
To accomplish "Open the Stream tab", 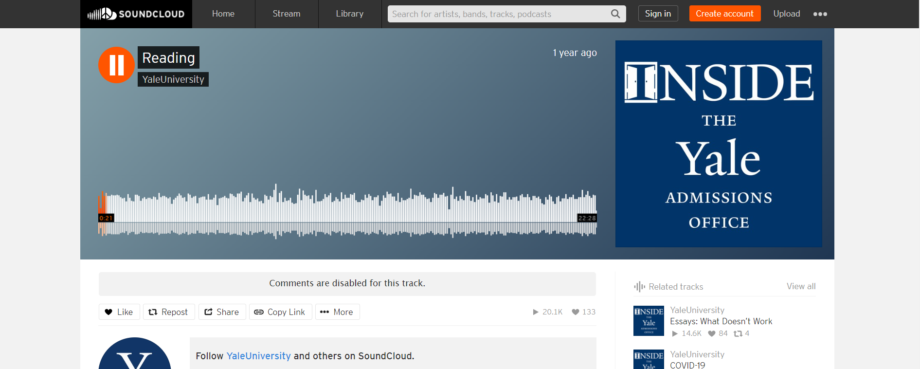I will pyautogui.click(x=287, y=14).
